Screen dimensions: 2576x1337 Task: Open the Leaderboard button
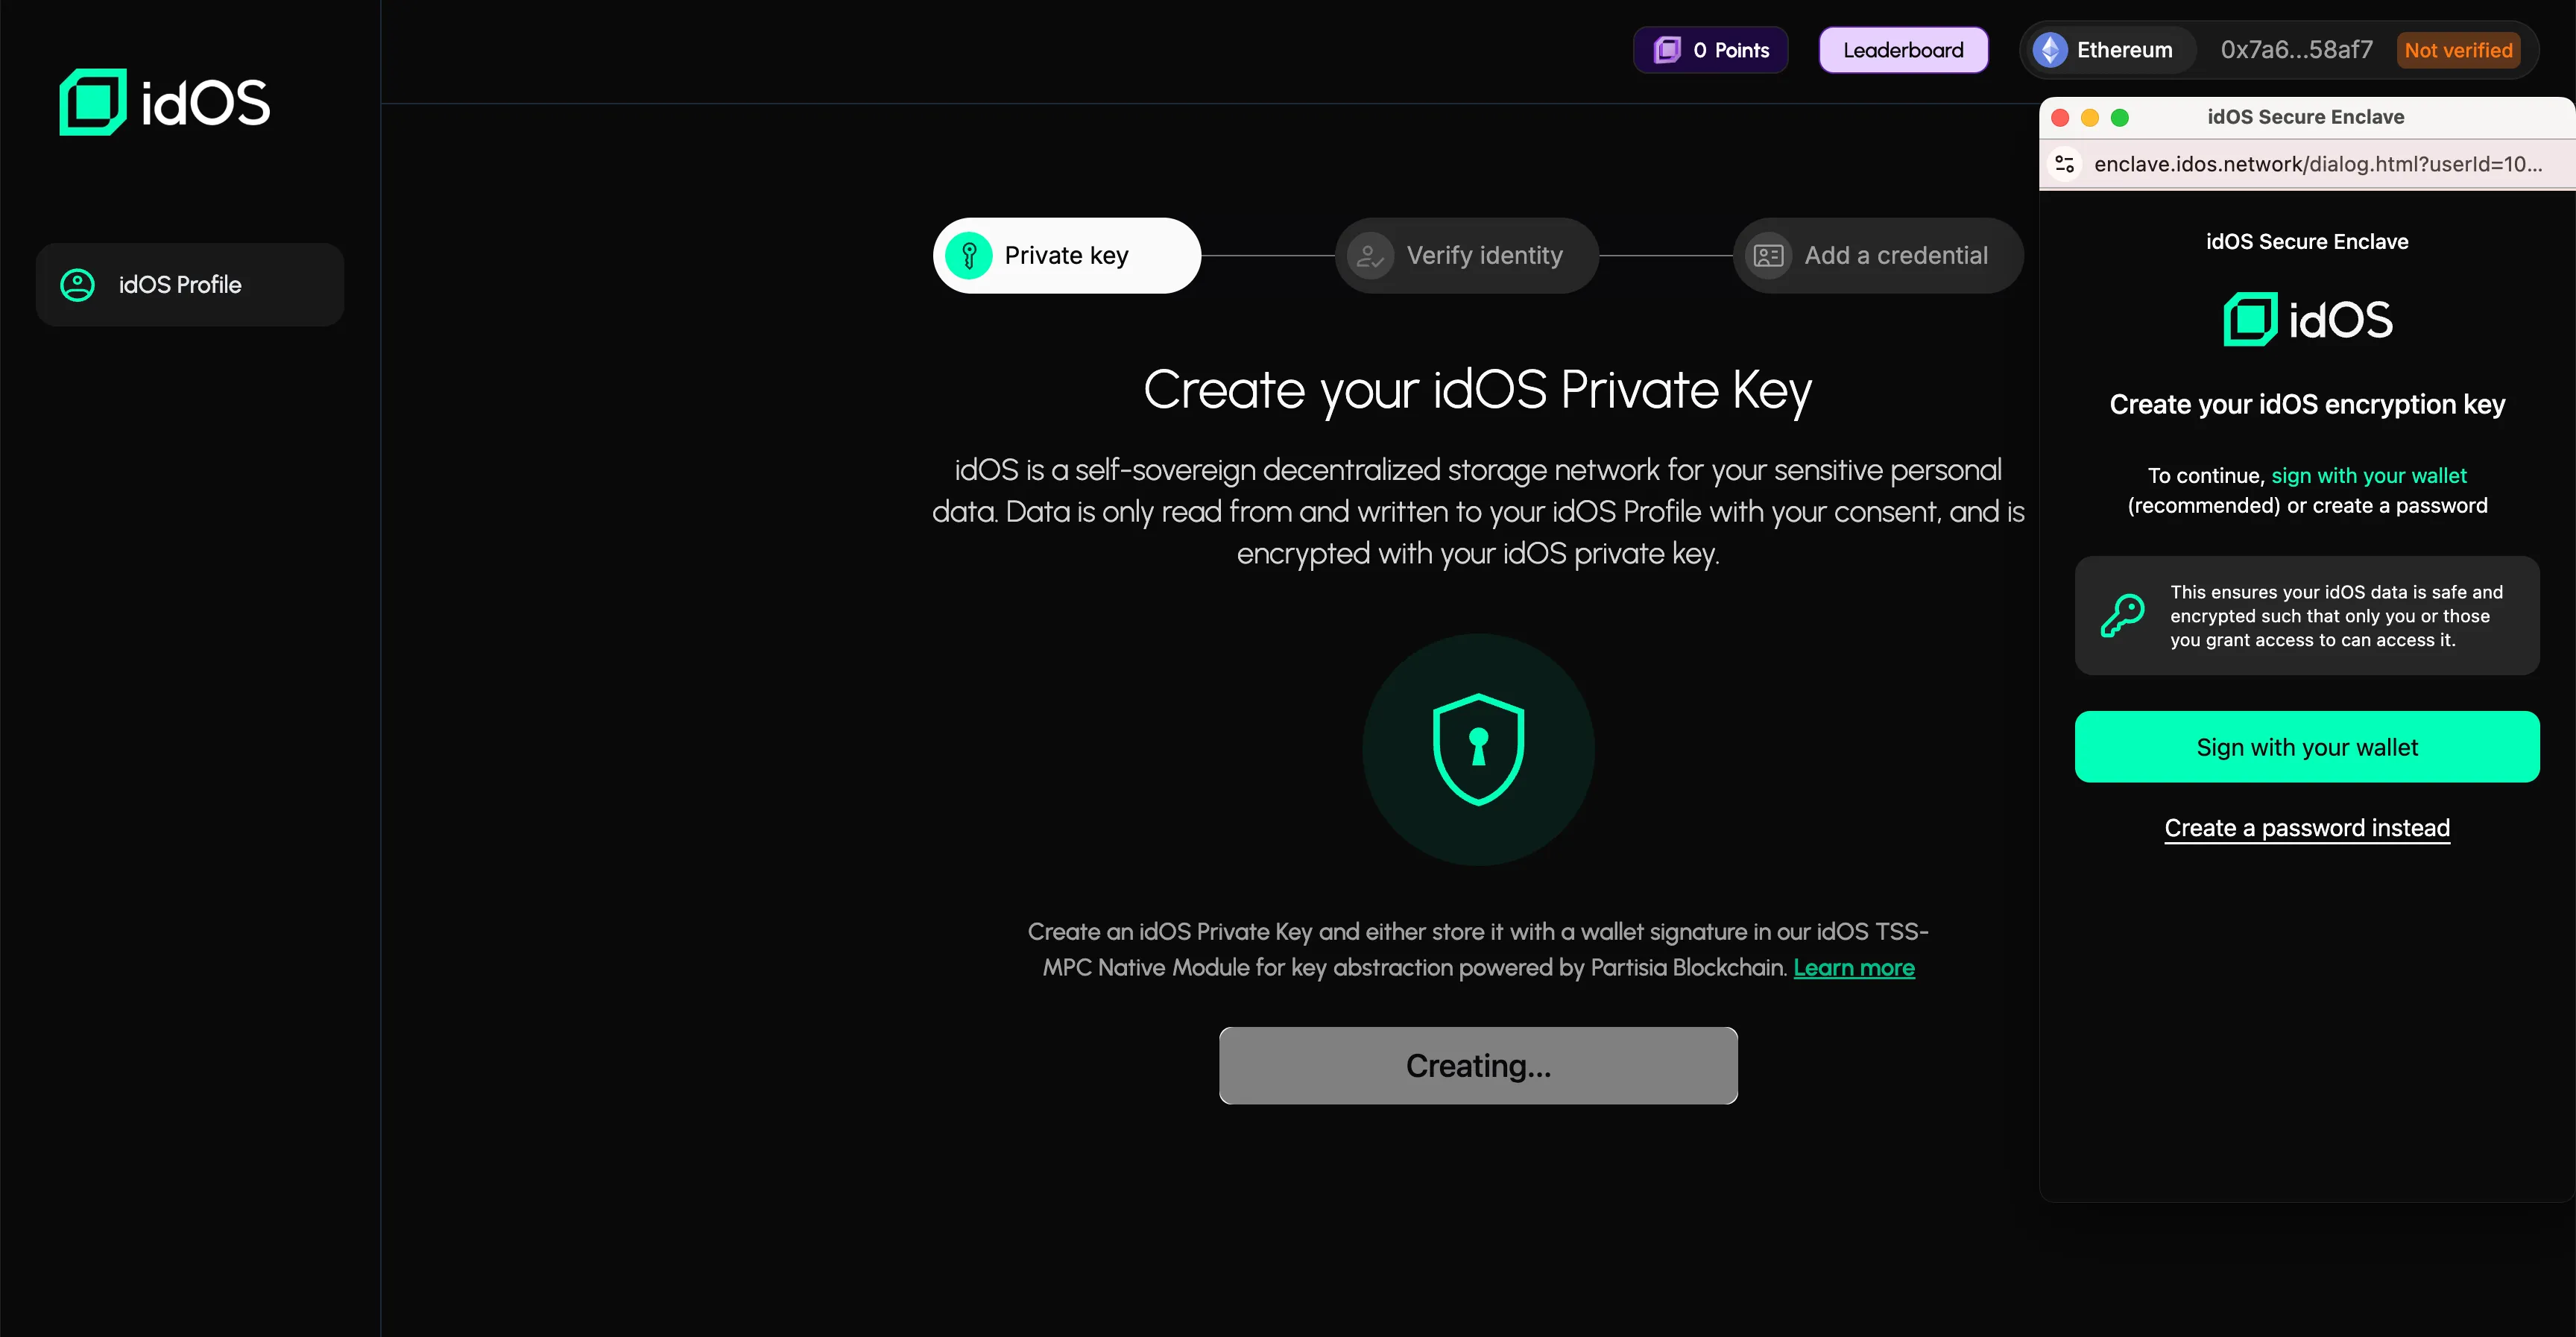(x=1902, y=50)
